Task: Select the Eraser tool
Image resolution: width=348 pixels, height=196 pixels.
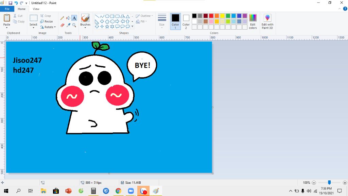Action: point(62,25)
